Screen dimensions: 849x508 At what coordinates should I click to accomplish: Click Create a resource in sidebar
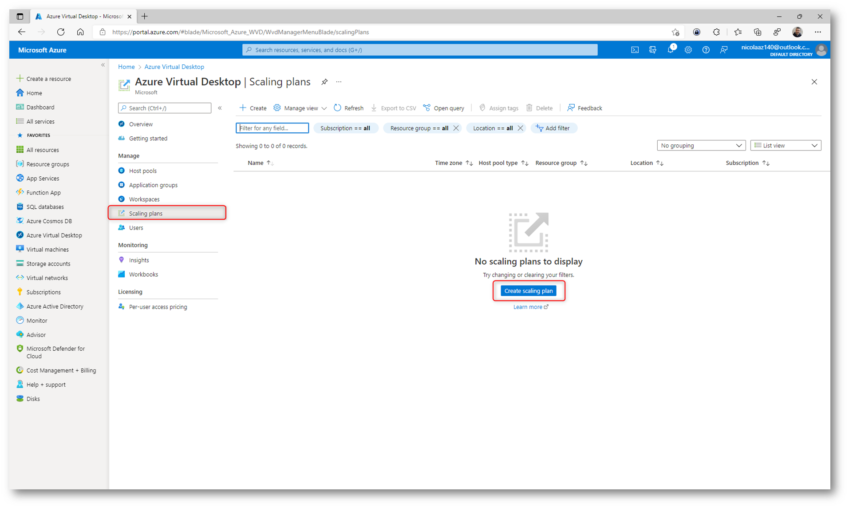48,79
